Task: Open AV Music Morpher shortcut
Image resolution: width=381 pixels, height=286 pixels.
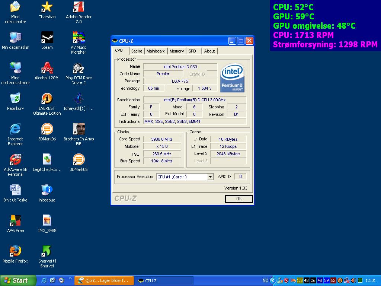Action: pos(79,37)
